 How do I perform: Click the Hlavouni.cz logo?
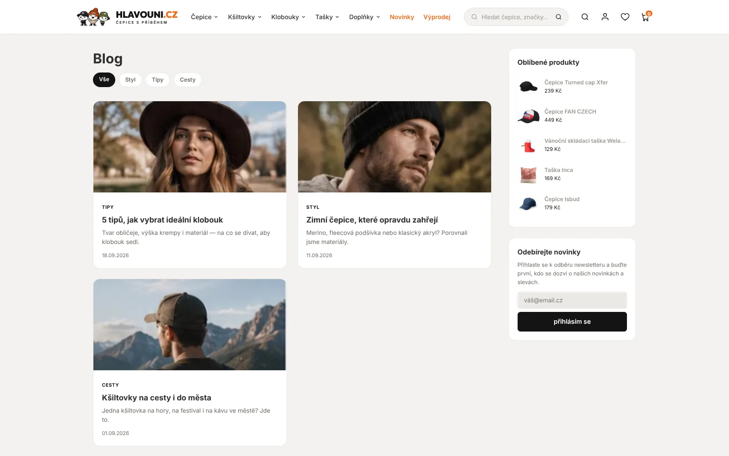pyautogui.click(x=127, y=17)
